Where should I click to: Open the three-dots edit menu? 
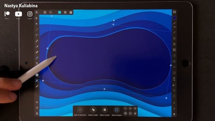[51, 12]
